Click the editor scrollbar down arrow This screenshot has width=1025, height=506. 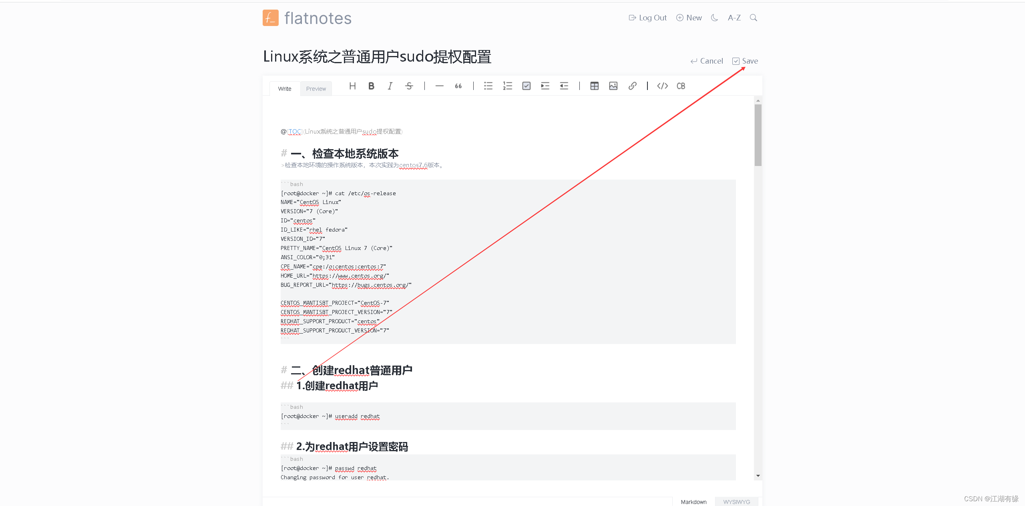(x=758, y=476)
